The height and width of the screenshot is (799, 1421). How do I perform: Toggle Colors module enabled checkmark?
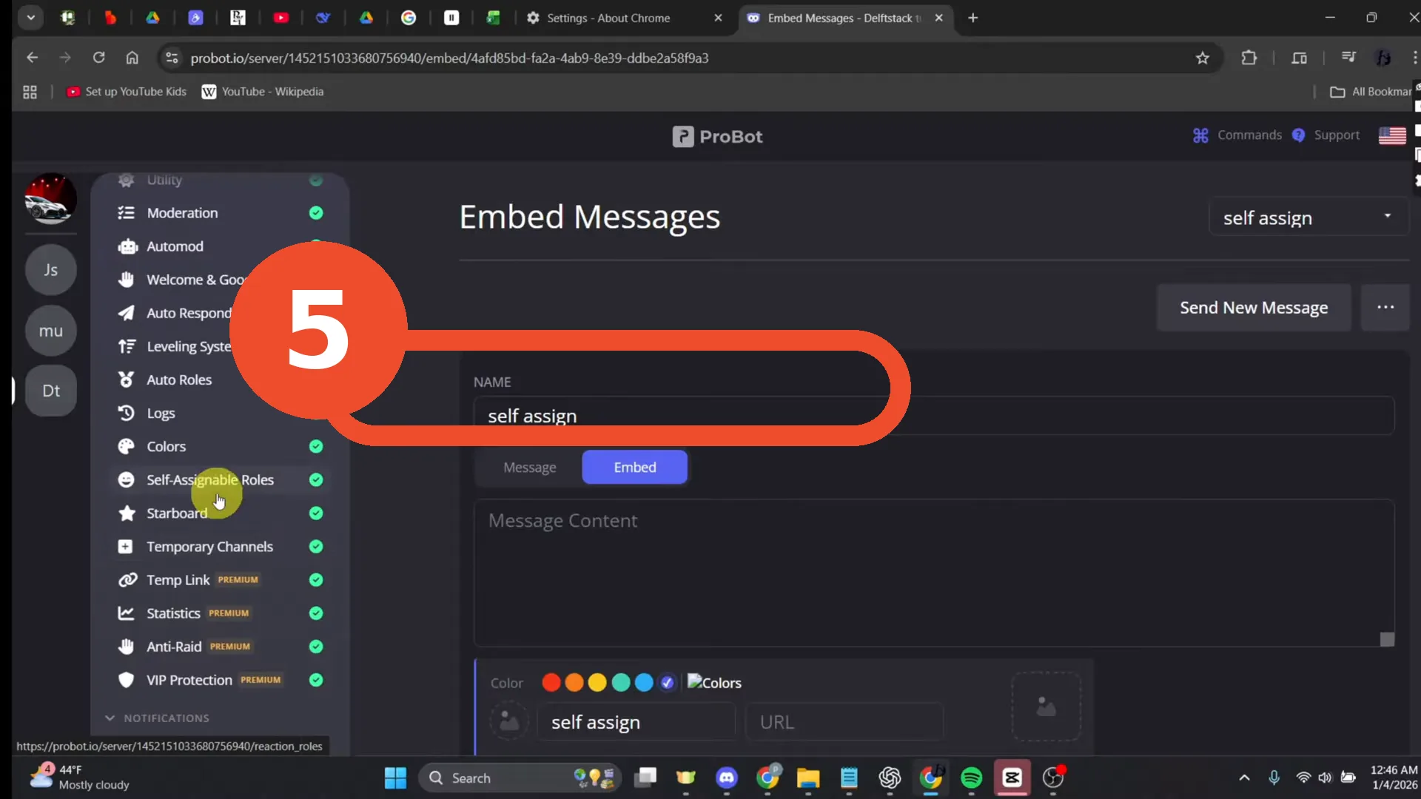316,446
